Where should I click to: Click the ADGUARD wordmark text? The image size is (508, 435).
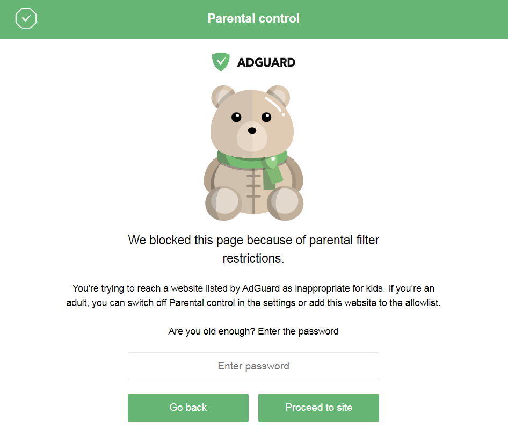[x=266, y=62]
